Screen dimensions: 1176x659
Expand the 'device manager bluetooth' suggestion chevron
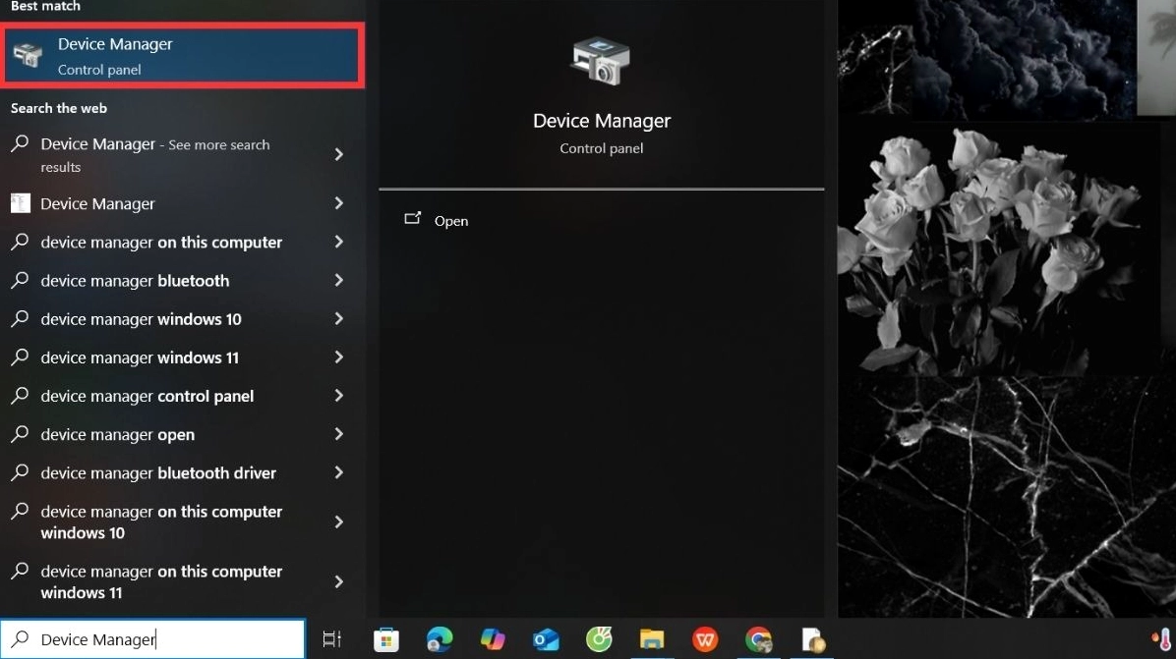pos(338,281)
